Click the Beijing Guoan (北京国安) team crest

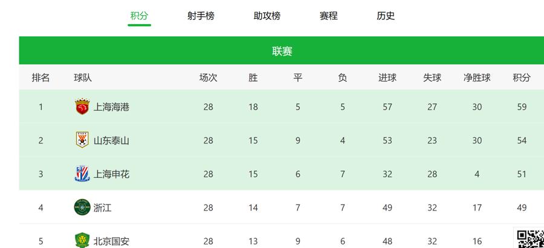click(x=82, y=240)
